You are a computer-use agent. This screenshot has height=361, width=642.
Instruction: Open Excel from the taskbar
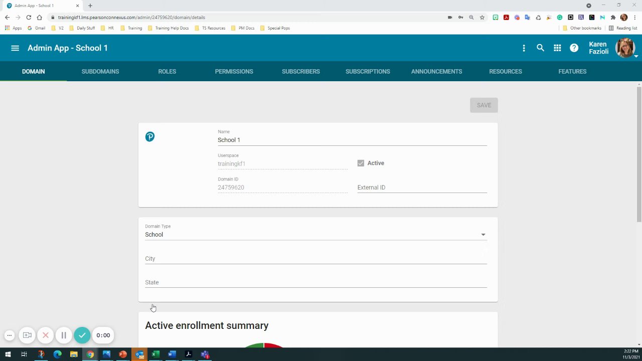[x=155, y=354]
